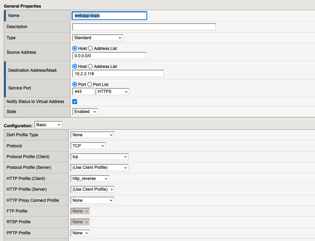Viewport: 315px width, 241px height.
Task: Select Address List radio for Destination Address
Action: pyautogui.click(x=90, y=66)
